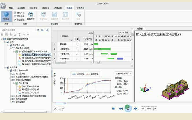192x120 pixels.
Task: Click the left panel horizontal scrollbar
Action: tap(25, 112)
